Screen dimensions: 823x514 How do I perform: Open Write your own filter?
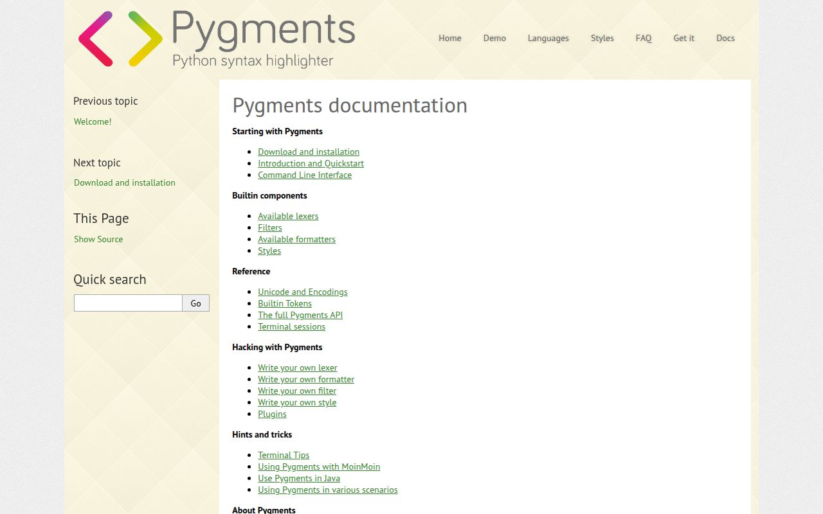click(x=297, y=391)
